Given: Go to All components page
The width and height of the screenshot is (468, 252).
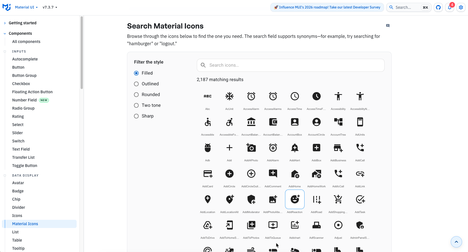Looking at the screenshot, I should pyautogui.click(x=26, y=42).
